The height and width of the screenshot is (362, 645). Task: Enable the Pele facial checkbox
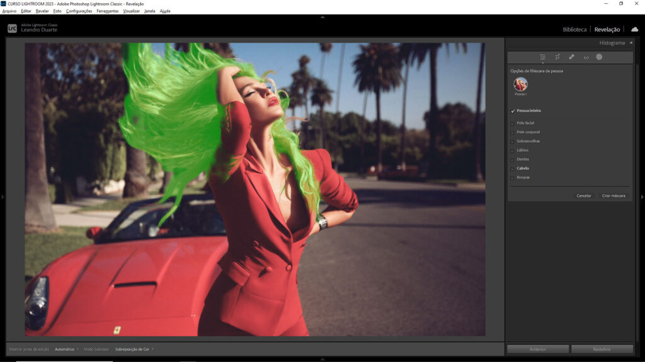click(512, 123)
